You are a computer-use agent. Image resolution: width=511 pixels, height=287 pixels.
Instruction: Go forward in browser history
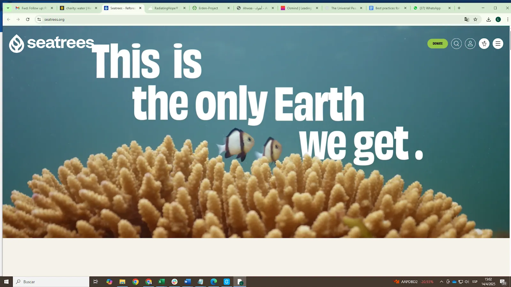(18, 19)
